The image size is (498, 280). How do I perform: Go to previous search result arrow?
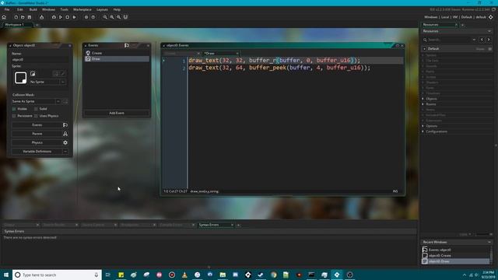(482, 40)
